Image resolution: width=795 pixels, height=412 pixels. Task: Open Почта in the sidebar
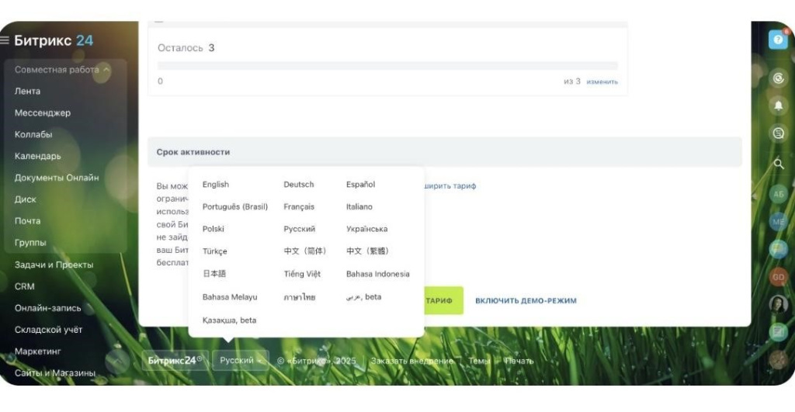tap(27, 221)
